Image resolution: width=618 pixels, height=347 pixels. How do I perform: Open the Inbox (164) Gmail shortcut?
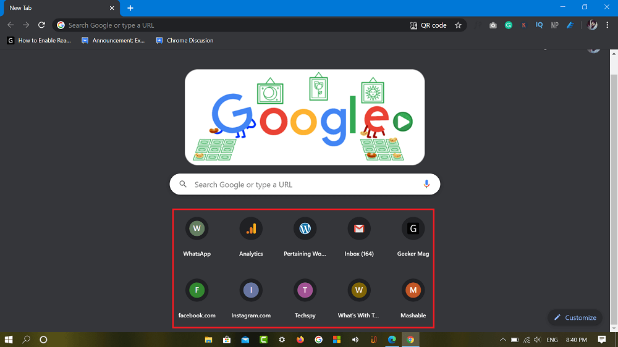358,236
